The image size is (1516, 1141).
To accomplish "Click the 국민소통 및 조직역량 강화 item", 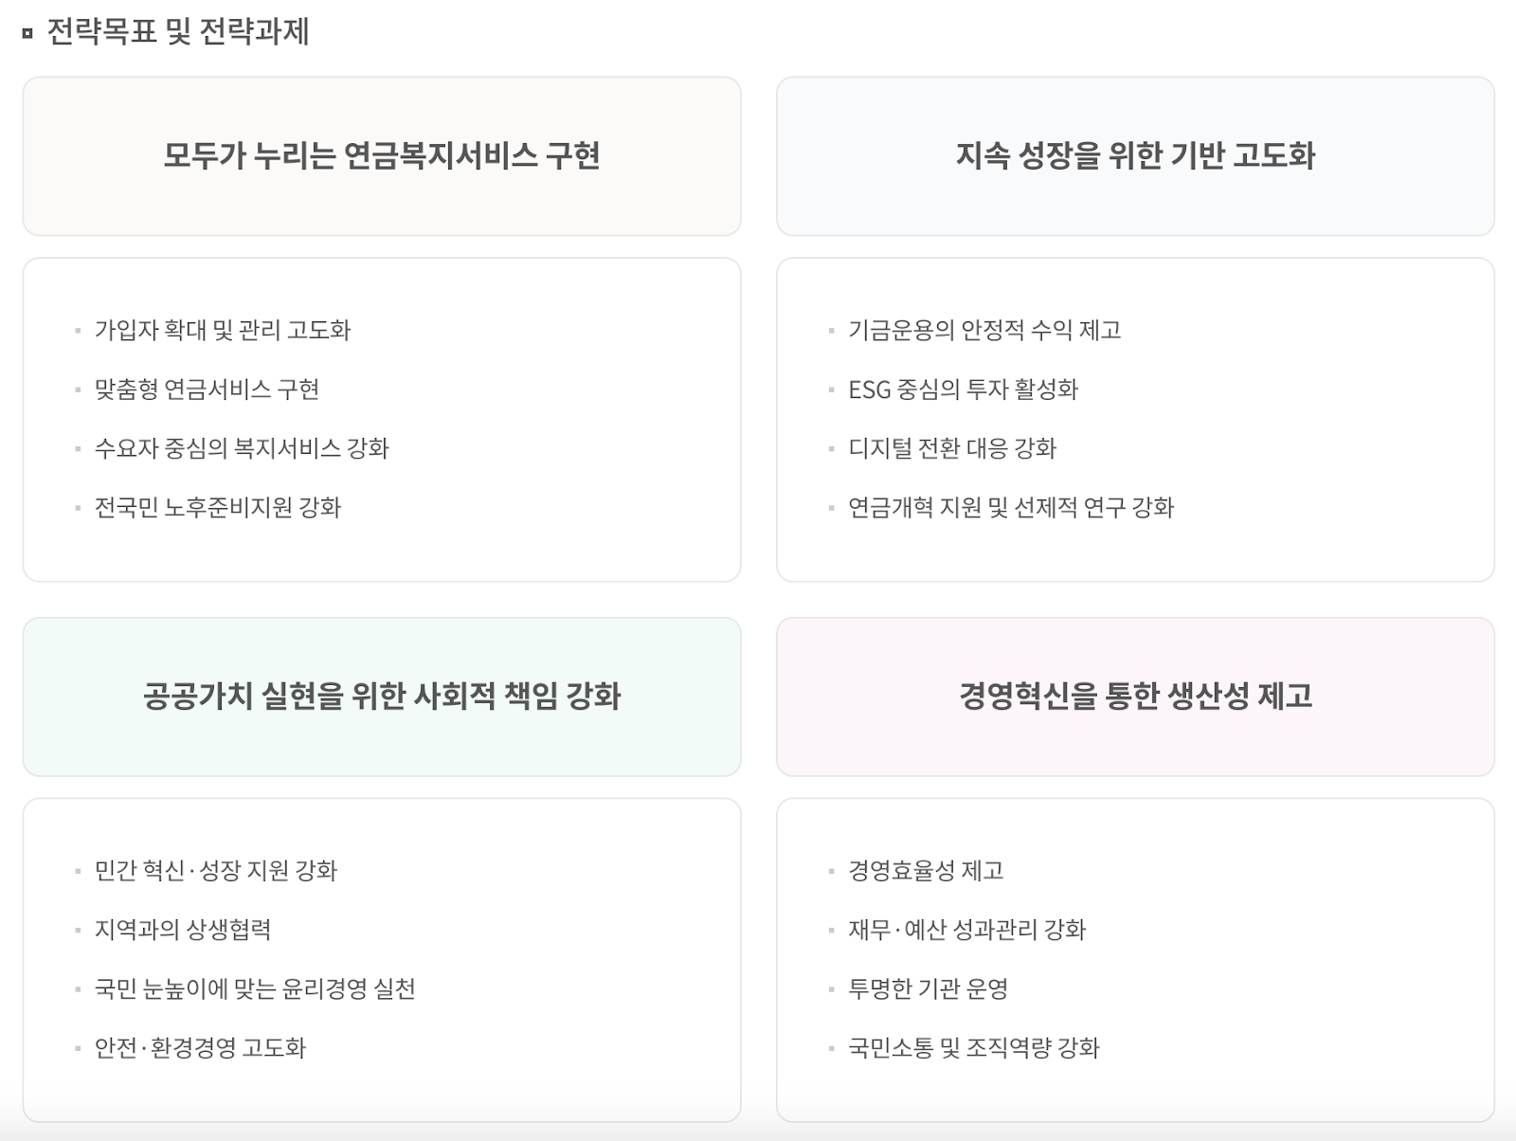I will 974,1048.
